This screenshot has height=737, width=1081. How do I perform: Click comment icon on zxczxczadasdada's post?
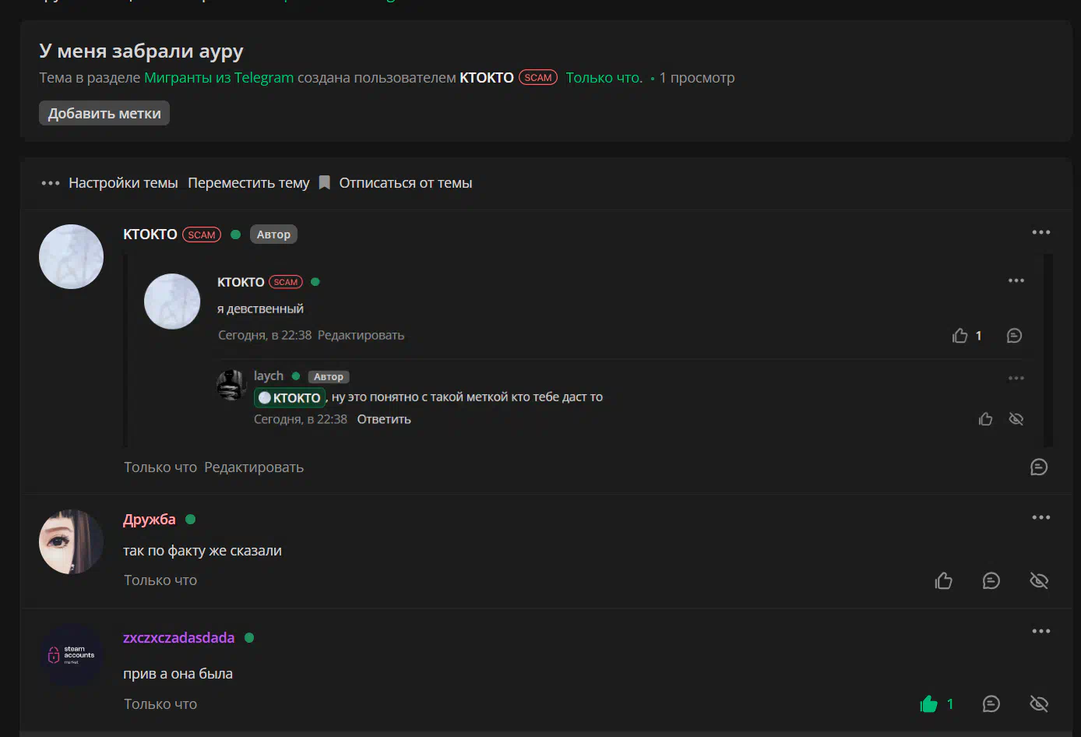click(991, 704)
